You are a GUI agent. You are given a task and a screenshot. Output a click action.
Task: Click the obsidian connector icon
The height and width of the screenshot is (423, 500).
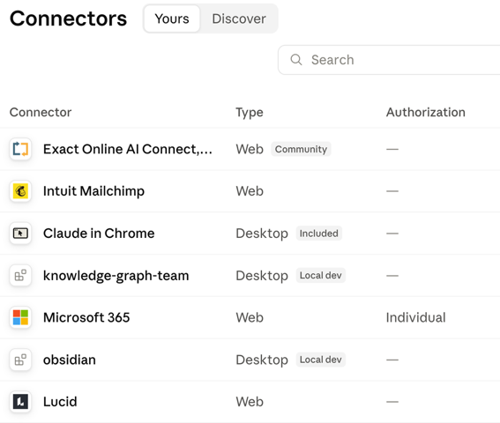[x=20, y=360]
